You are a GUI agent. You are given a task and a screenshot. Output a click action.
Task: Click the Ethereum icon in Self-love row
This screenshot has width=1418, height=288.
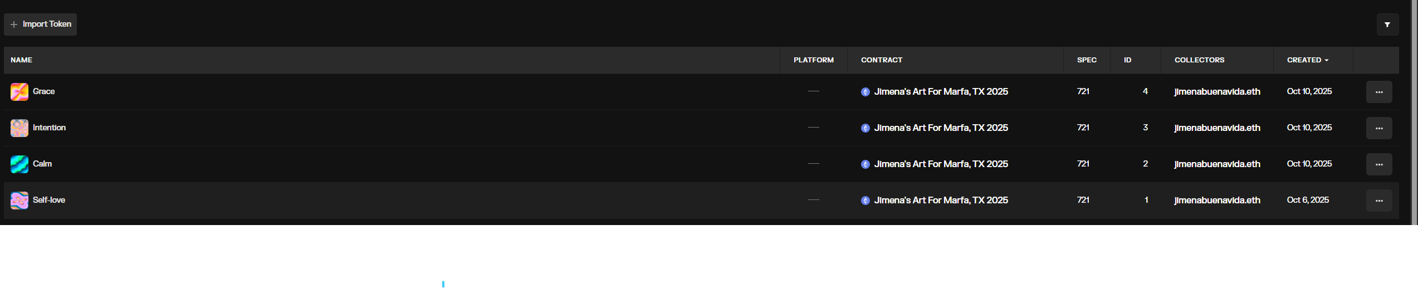pyautogui.click(x=866, y=201)
